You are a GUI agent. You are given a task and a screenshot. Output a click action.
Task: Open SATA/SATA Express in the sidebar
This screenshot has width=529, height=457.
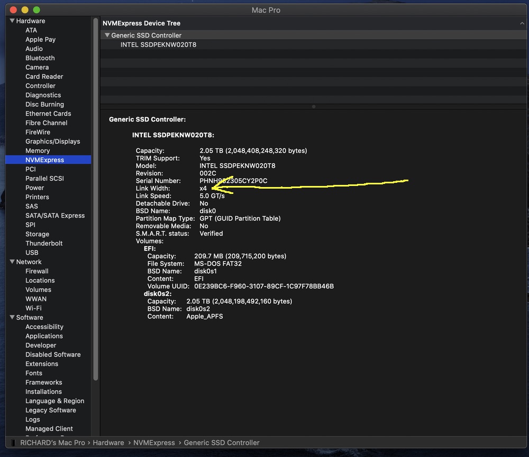(55, 216)
